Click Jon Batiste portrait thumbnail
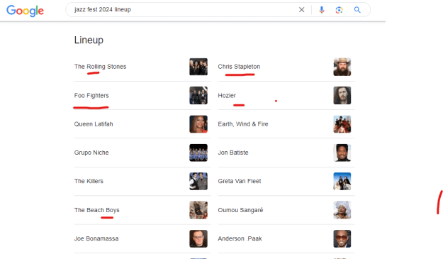The image size is (443, 259). 342,153
